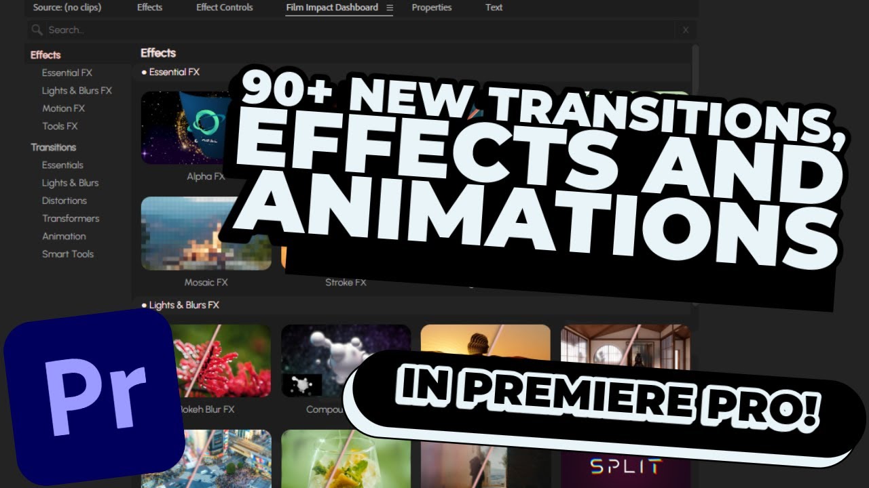Select Lights & Blurs FX in the sidebar
The height and width of the screenshot is (488, 869).
(77, 90)
